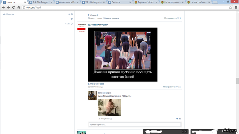Screen dimensions: 239x134
Task: Open 21 минуту назад timestamp
Action: pos(95,18)
